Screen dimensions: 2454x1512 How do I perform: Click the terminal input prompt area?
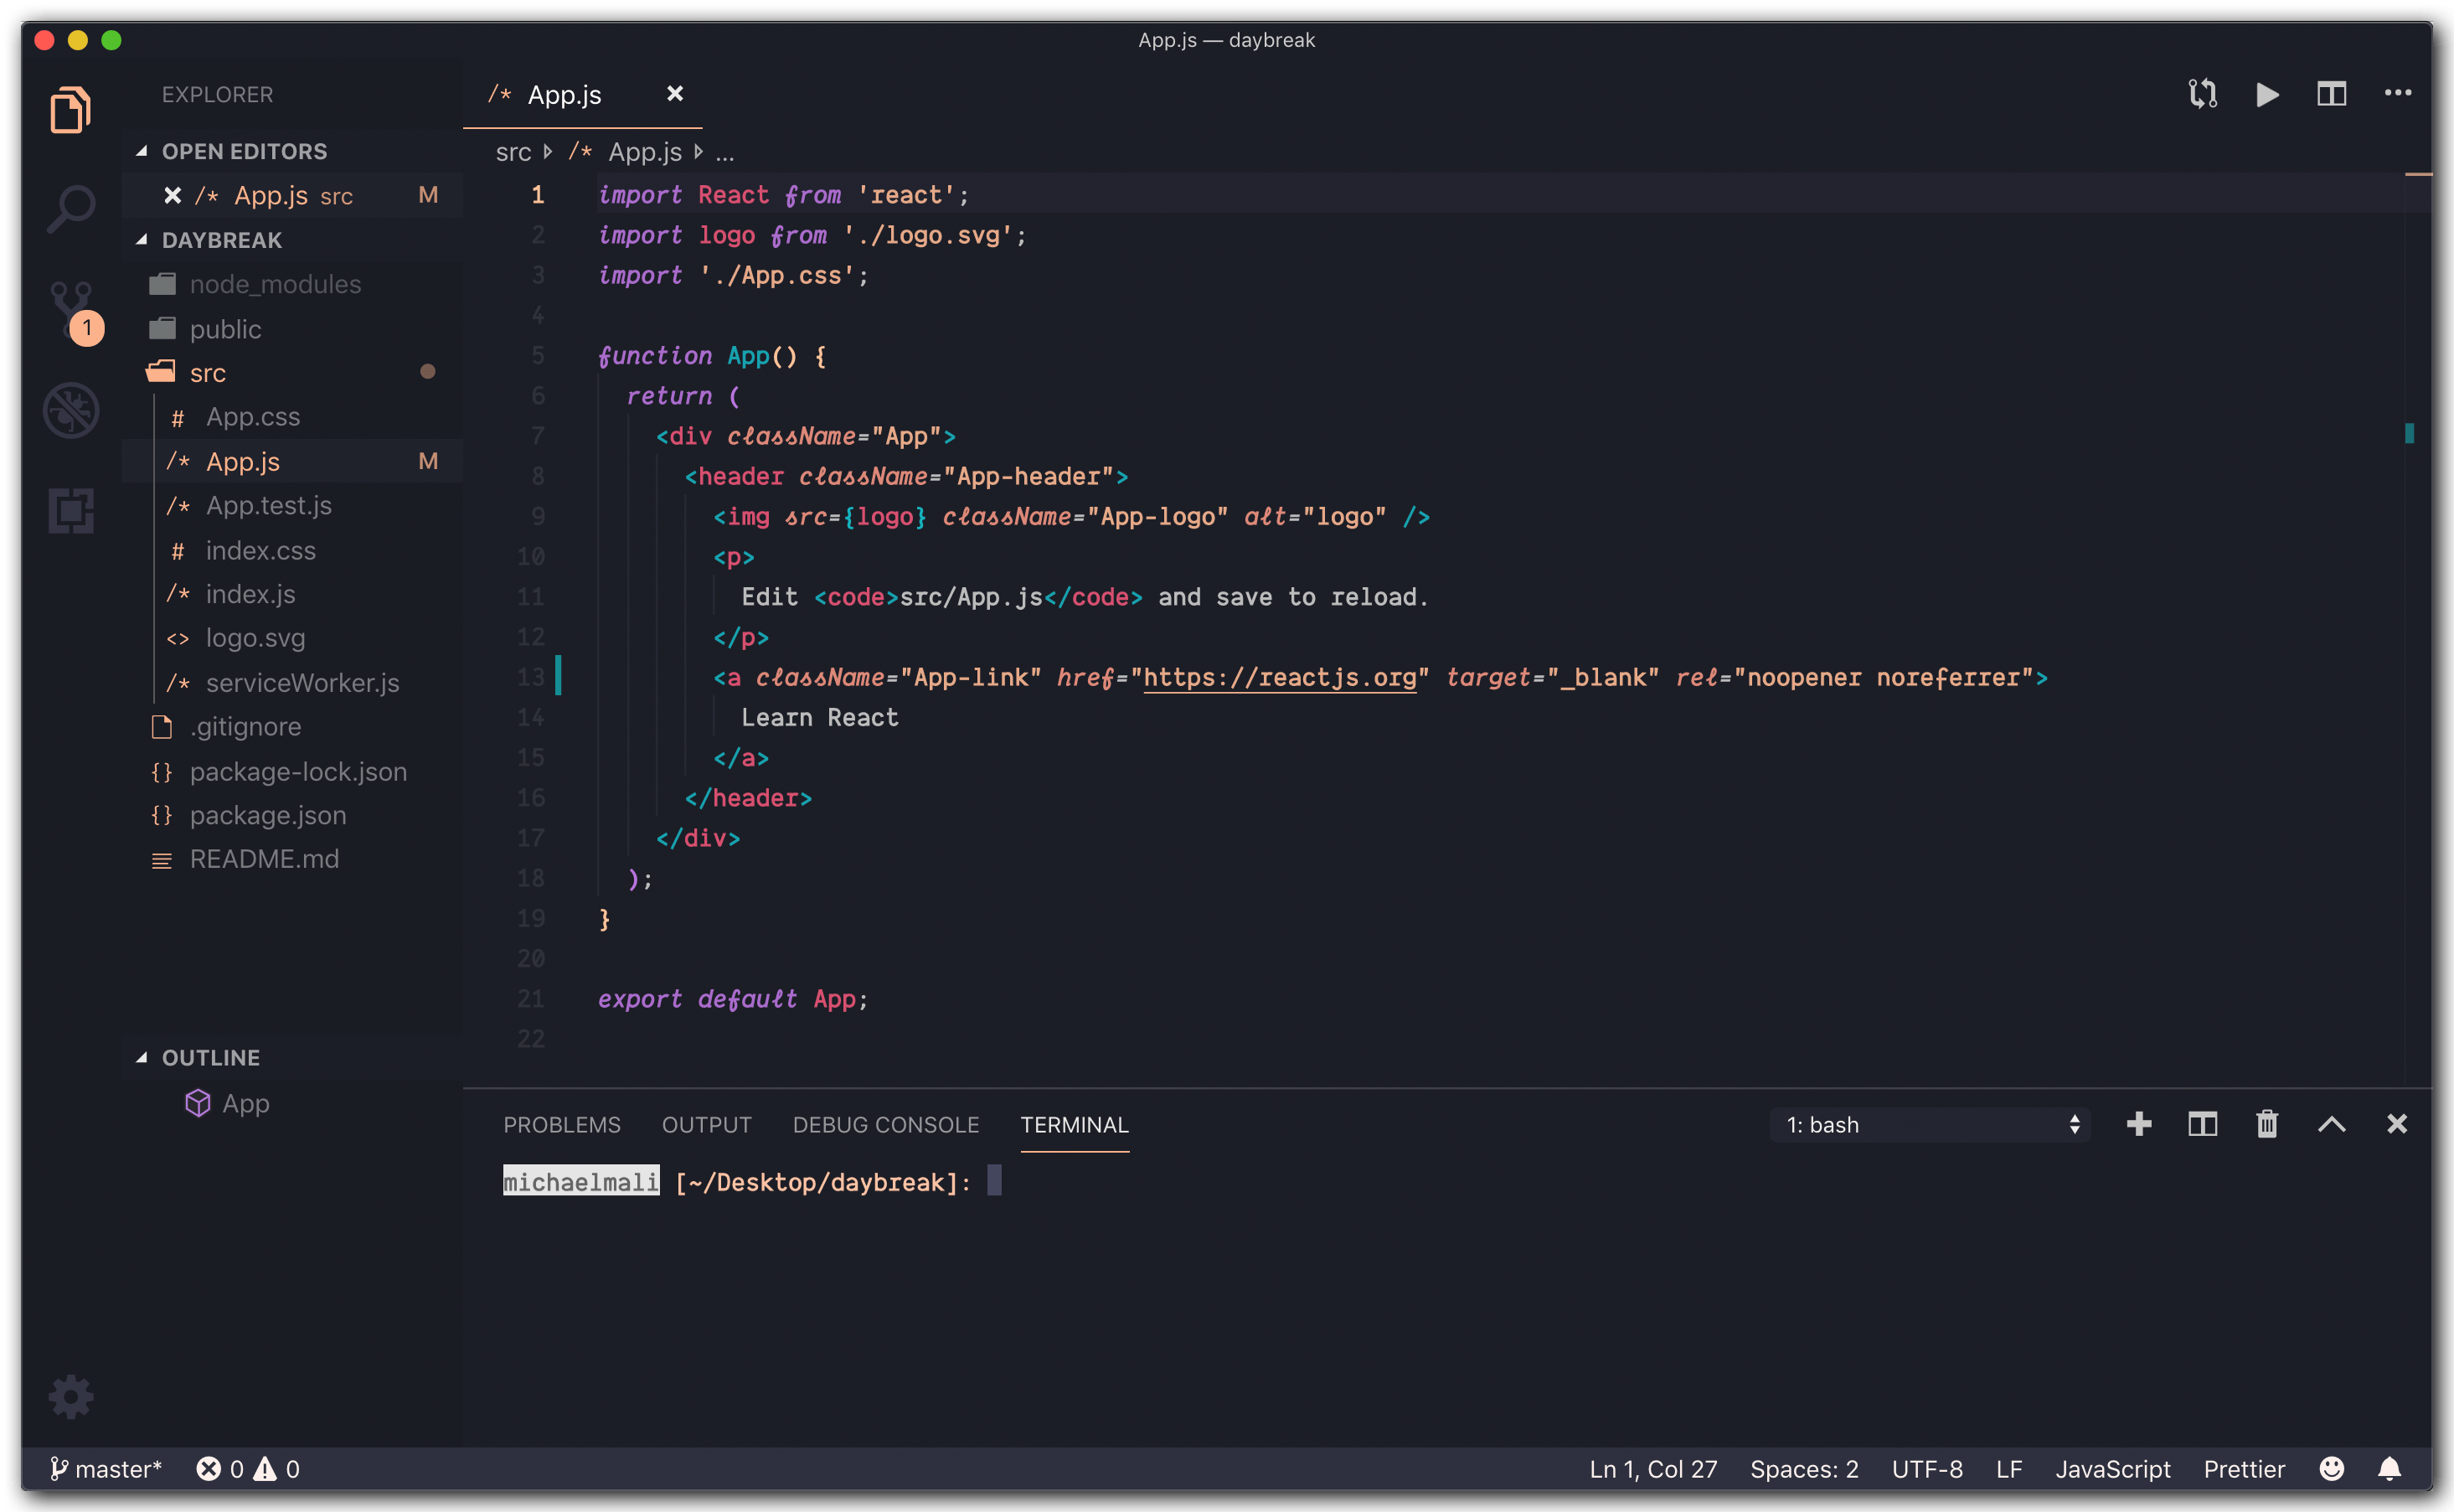tap(993, 1181)
